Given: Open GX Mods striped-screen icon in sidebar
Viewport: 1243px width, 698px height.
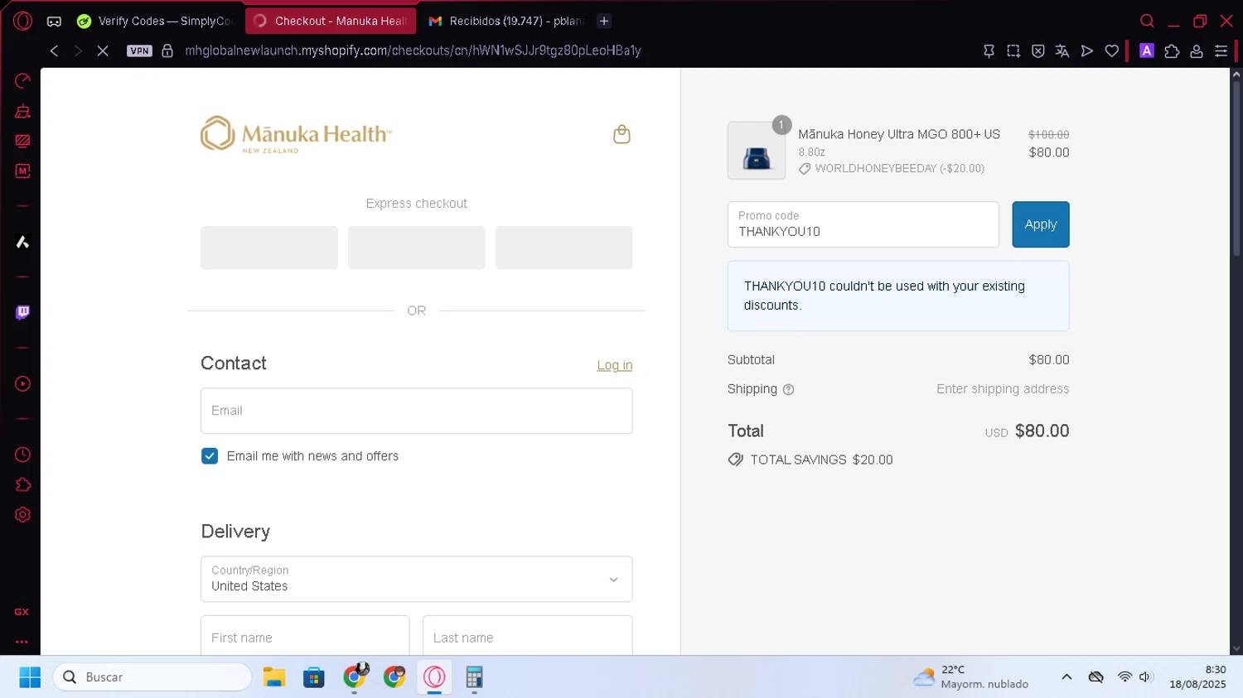Looking at the screenshot, I should pos(22,141).
